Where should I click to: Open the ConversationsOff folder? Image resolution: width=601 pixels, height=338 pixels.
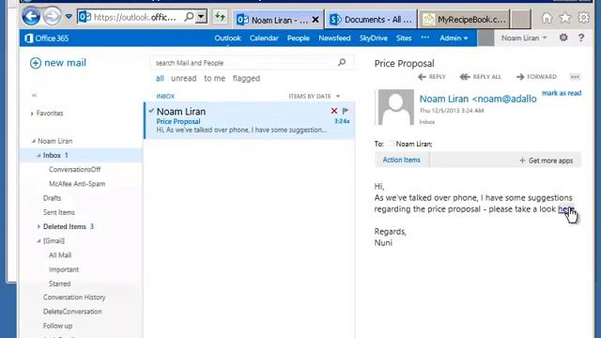(x=75, y=169)
